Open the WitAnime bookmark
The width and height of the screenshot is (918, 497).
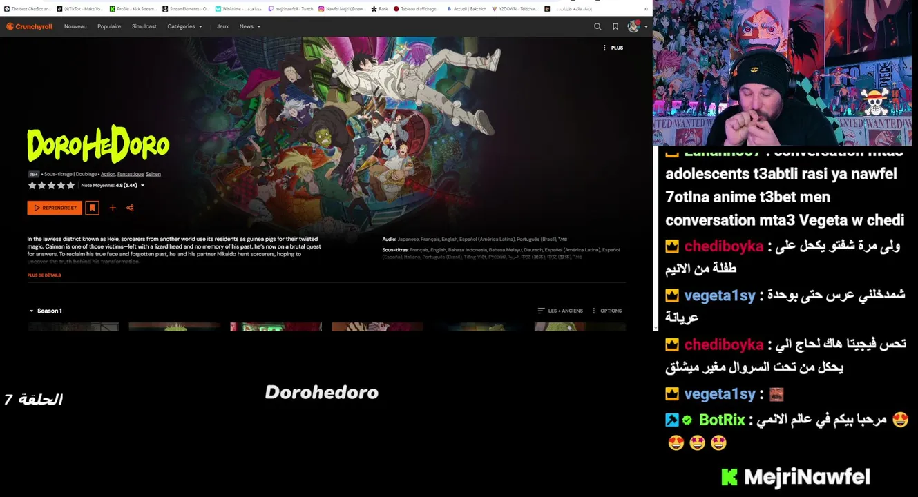coord(238,9)
